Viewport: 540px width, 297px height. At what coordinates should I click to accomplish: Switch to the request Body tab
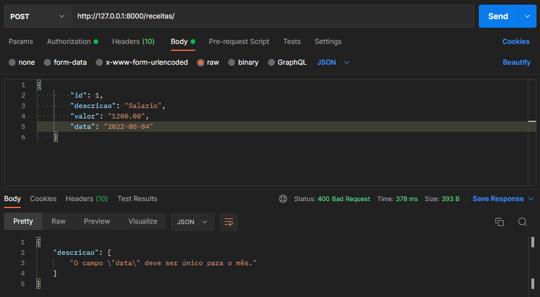click(x=183, y=42)
